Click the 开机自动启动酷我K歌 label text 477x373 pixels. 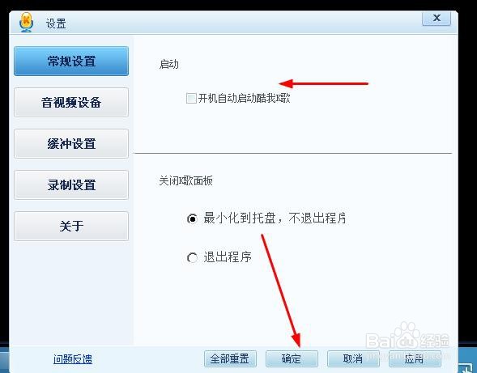(245, 98)
